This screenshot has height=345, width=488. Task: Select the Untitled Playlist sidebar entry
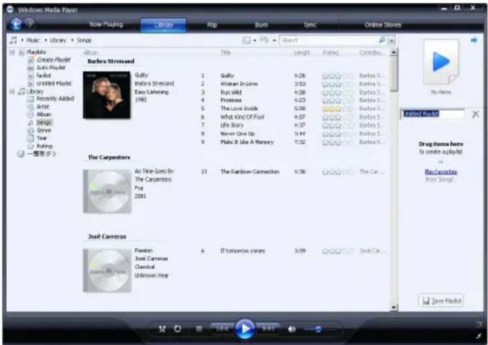coord(54,83)
